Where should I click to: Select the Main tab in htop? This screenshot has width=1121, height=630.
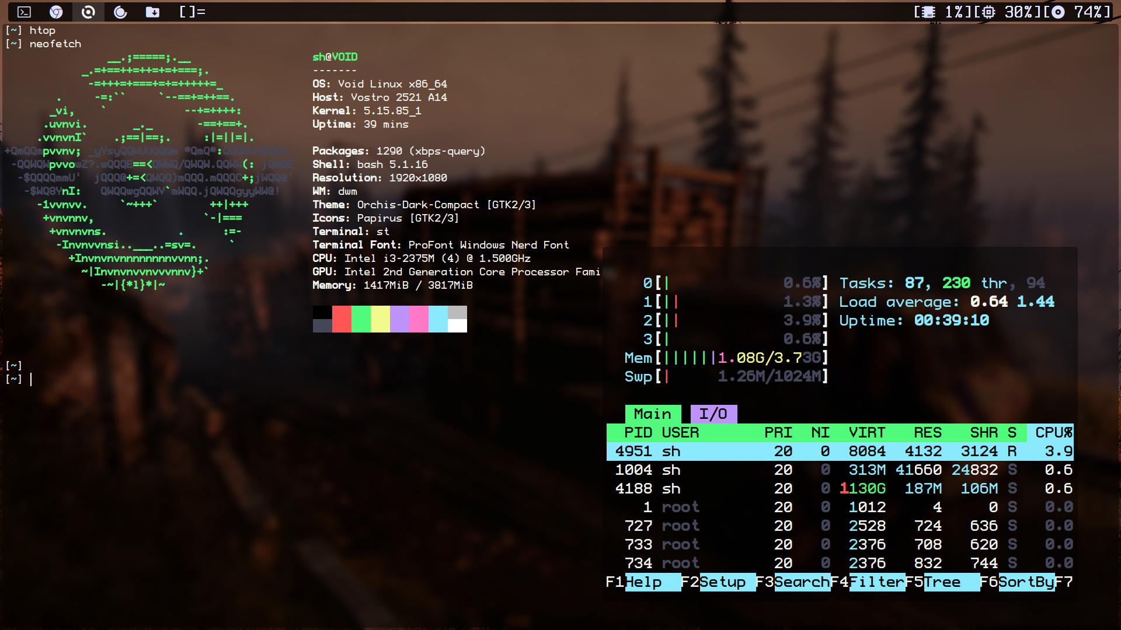[652, 414]
